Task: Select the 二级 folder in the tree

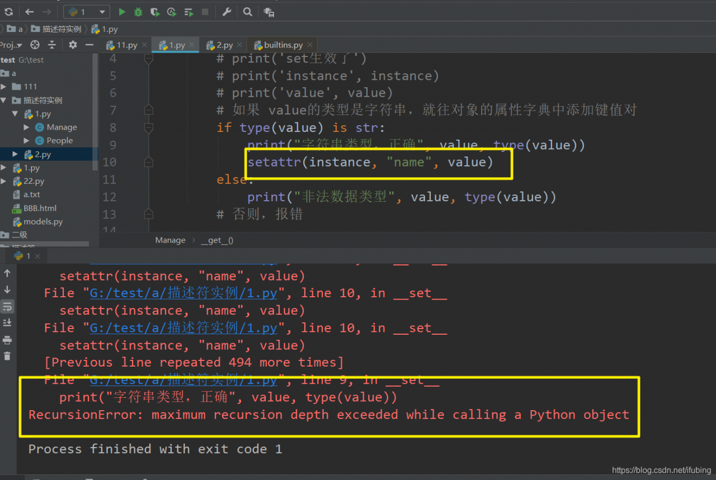Action: coord(14,235)
